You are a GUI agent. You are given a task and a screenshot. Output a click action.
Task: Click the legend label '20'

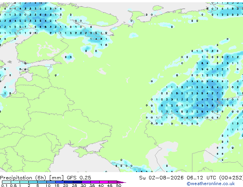tap(66, 185)
